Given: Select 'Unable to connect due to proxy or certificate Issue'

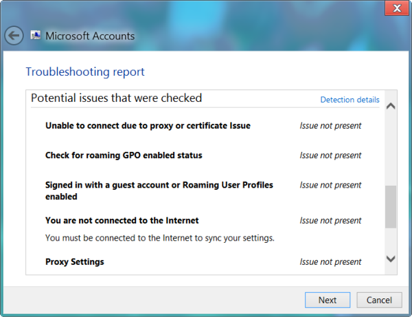Looking at the screenshot, I should coord(148,126).
